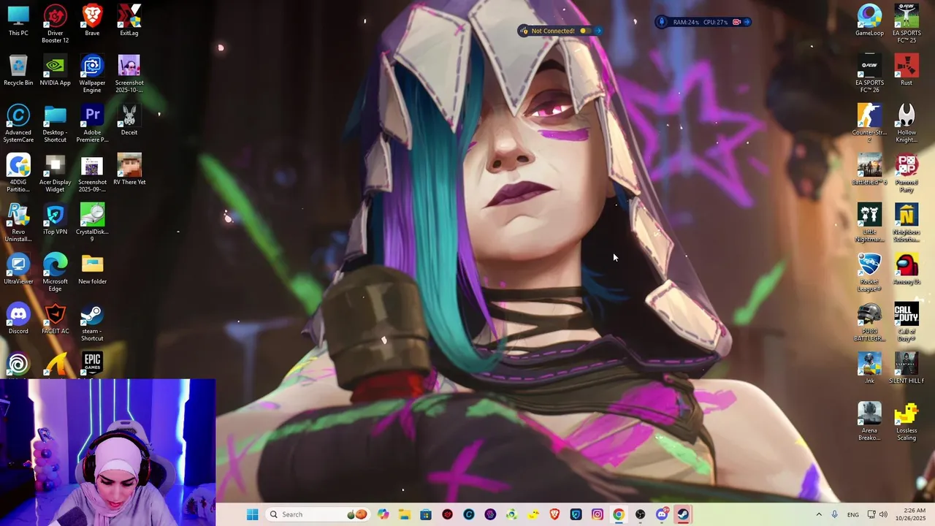Click the rocket boost icon in the RAM widget
The height and width of the screenshot is (526, 935).
point(662,22)
